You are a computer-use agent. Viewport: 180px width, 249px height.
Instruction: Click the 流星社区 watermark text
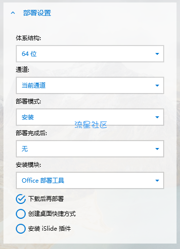click(90, 125)
